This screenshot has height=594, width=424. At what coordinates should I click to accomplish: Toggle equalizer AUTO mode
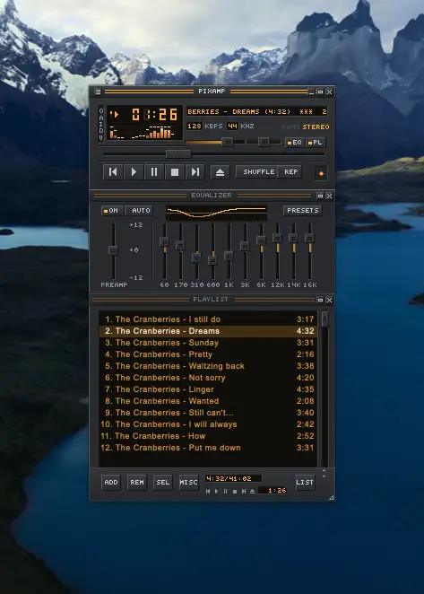pyautogui.click(x=139, y=211)
